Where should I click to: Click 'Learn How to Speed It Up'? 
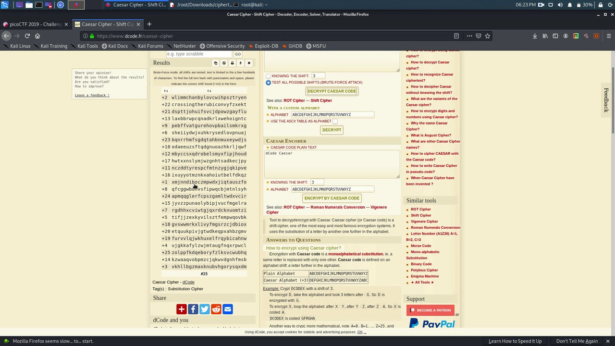[515, 341]
